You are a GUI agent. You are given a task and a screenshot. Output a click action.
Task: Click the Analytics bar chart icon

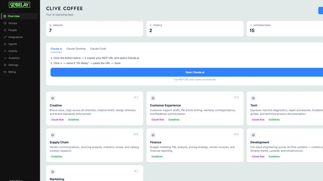pyautogui.click(x=5, y=58)
